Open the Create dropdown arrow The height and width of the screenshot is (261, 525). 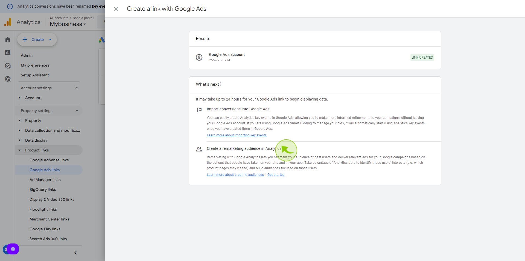pos(50,39)
